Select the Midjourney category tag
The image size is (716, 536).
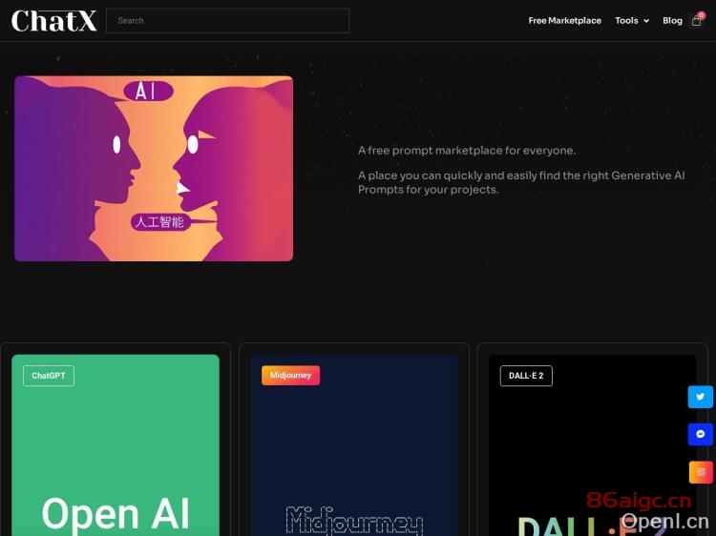click(x=290, y=376)
